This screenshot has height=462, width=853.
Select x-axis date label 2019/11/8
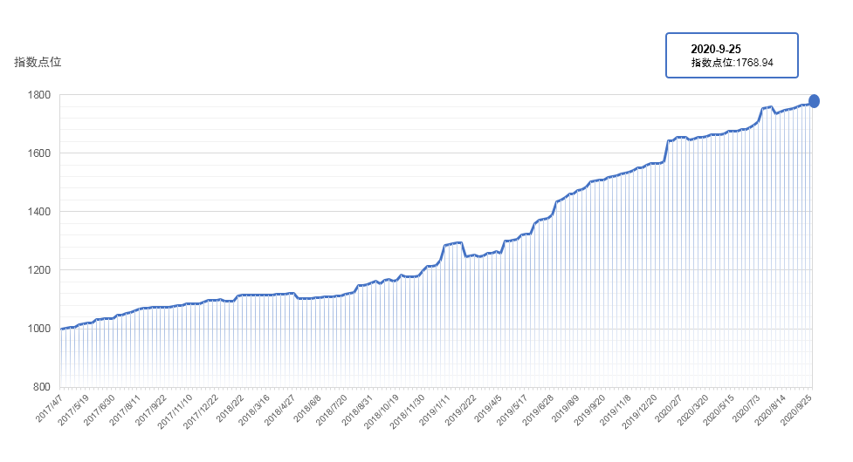616,410
